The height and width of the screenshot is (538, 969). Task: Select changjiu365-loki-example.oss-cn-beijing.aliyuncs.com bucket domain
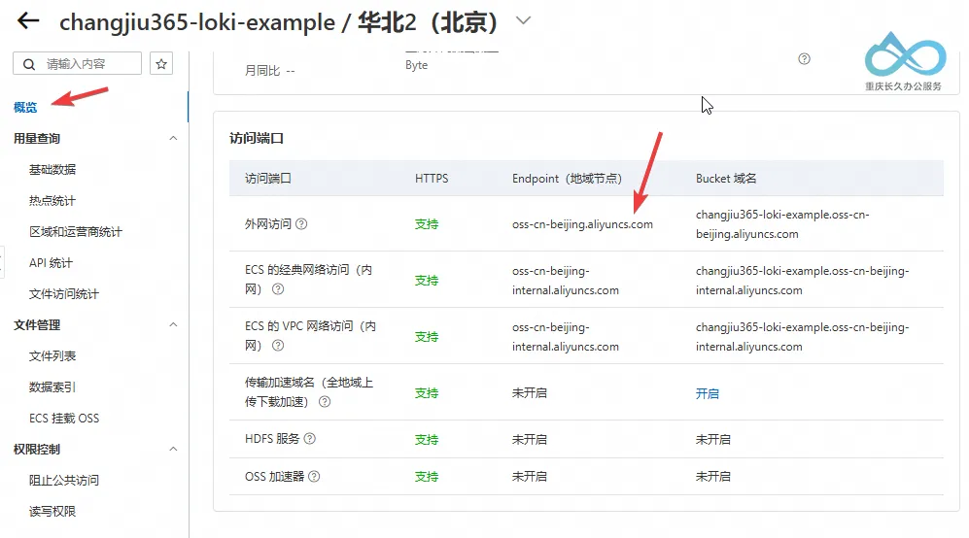782,224
